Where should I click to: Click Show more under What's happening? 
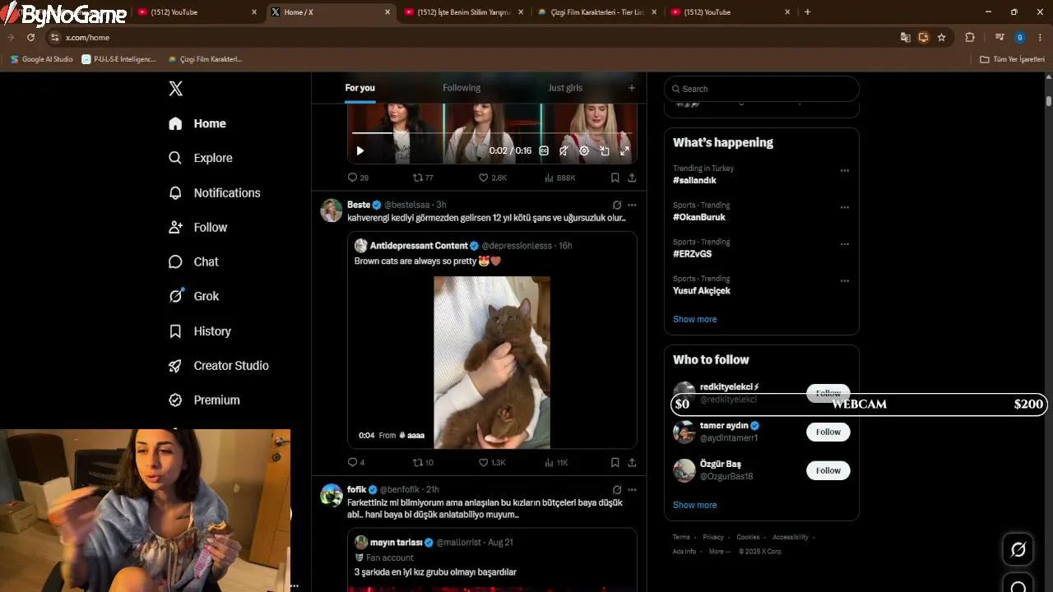(695, 319)
